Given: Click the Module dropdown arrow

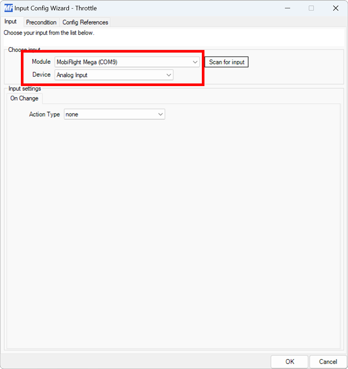Looking at the screenshot, I should 195,62.
